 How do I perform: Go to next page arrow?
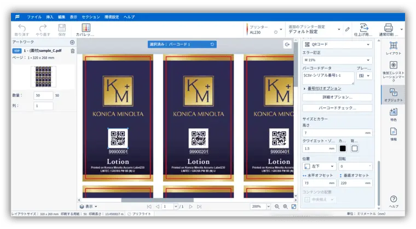(190, 207)
